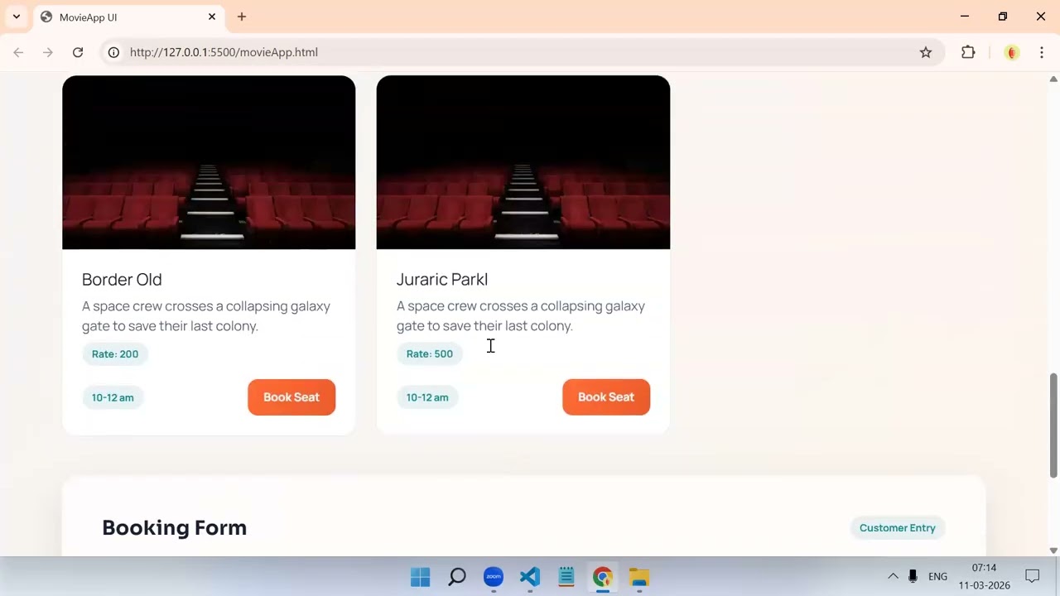Open the Zoom app from taskbar
Image resolution: width=1060 pixels, height=596 pixels.
[494, 577]
